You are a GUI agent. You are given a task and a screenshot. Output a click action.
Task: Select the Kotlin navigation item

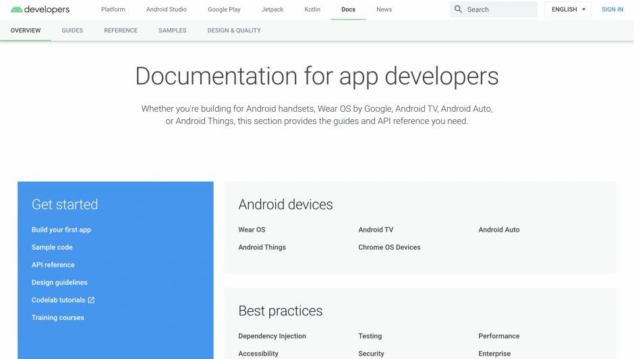point(312,9)
